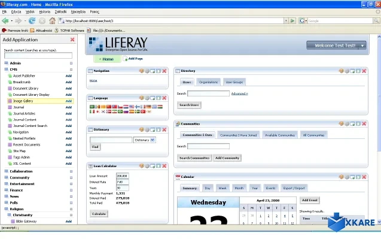Open the Dictionary type dropdown
Screen dimensions: 381x239
[144, 140]
